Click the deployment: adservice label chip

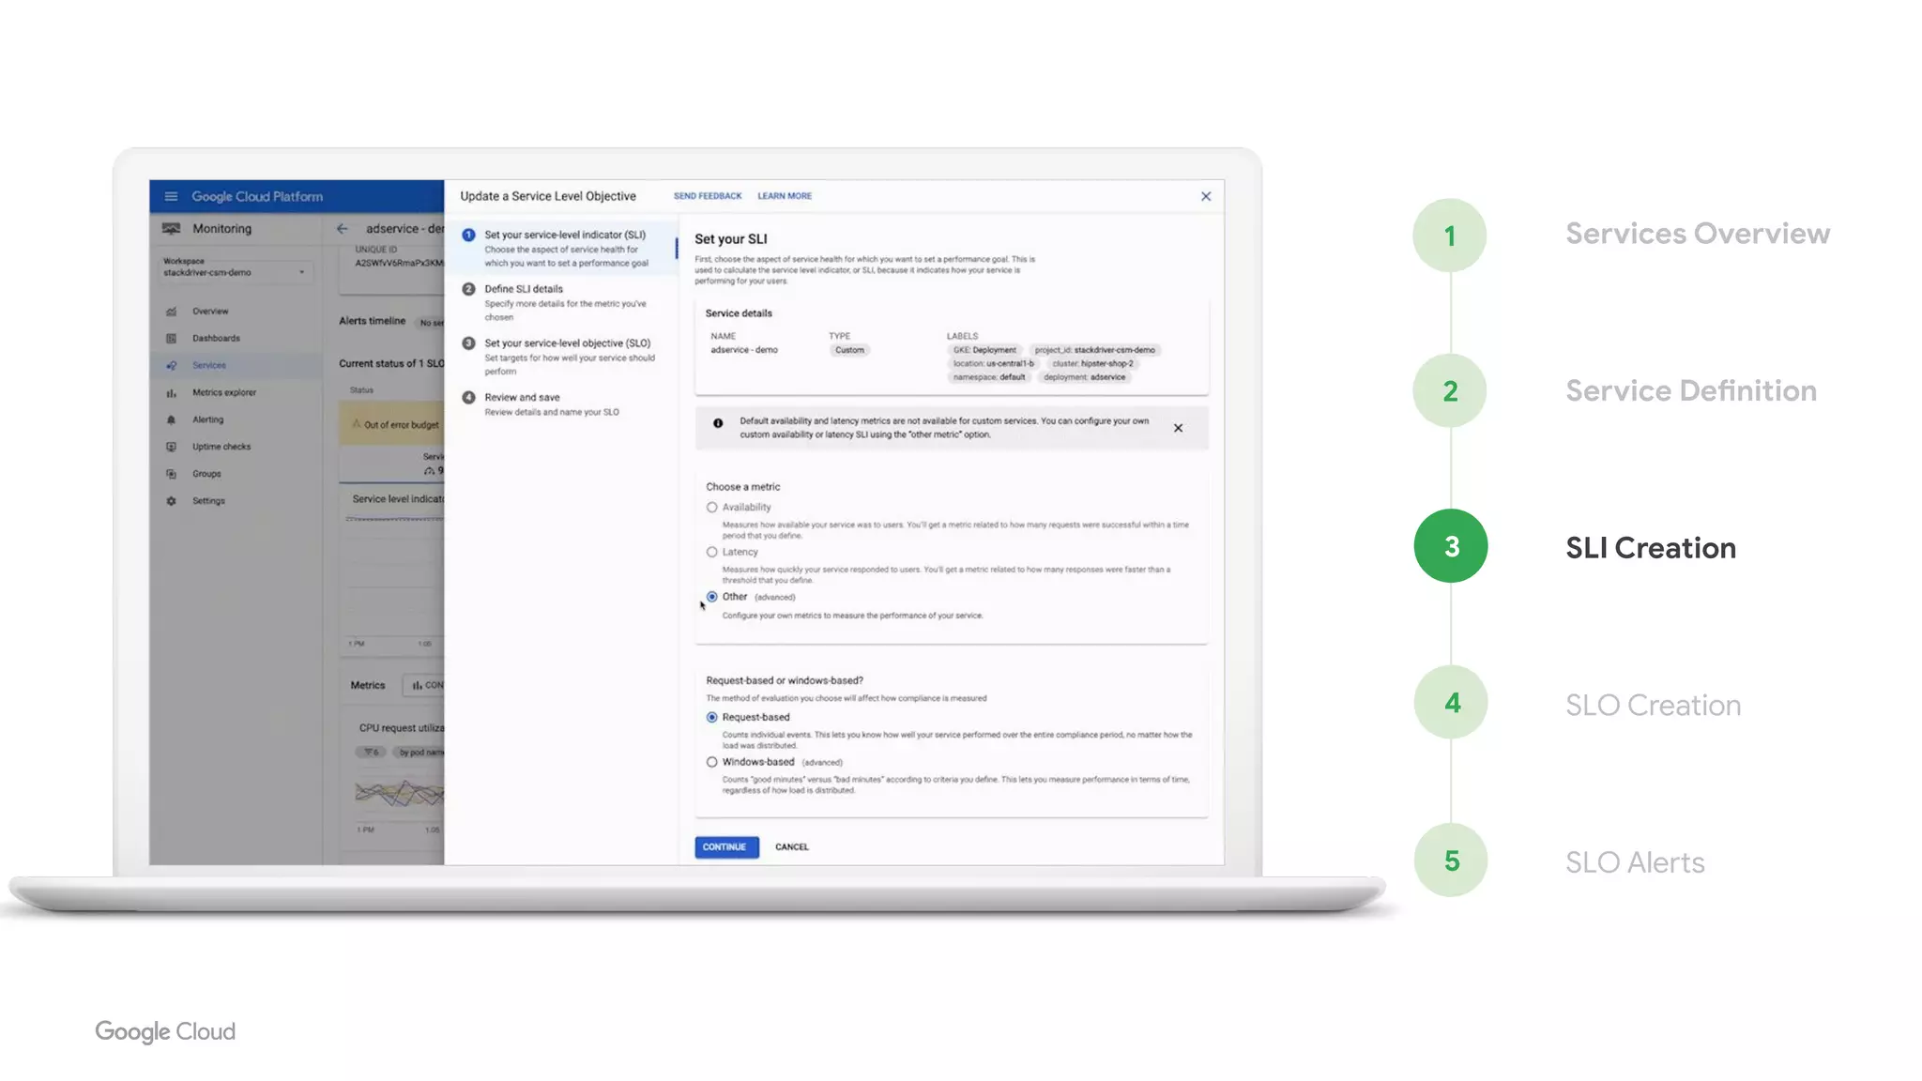point(1084,377)
